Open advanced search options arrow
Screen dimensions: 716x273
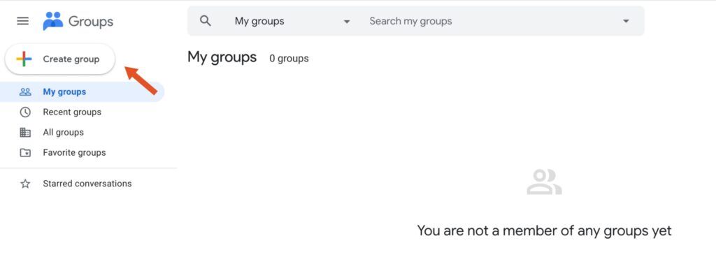pyautogui.click(x=626, y=22)
